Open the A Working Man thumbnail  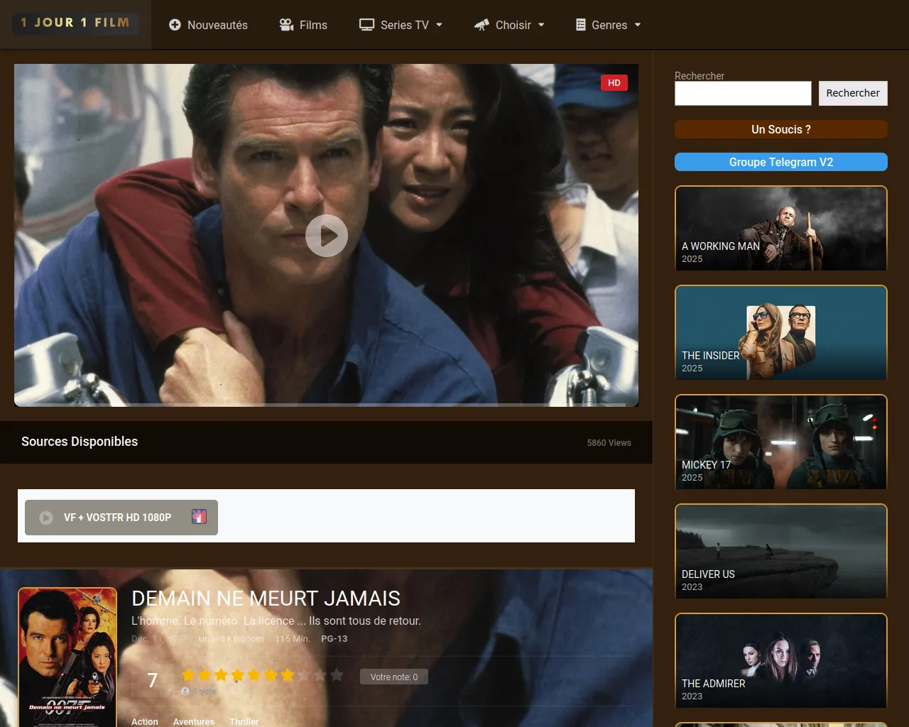coord(781,228)
